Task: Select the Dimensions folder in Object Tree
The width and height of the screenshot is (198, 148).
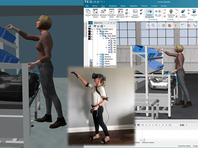Action: pyautogui.click(x=109, y=59)
